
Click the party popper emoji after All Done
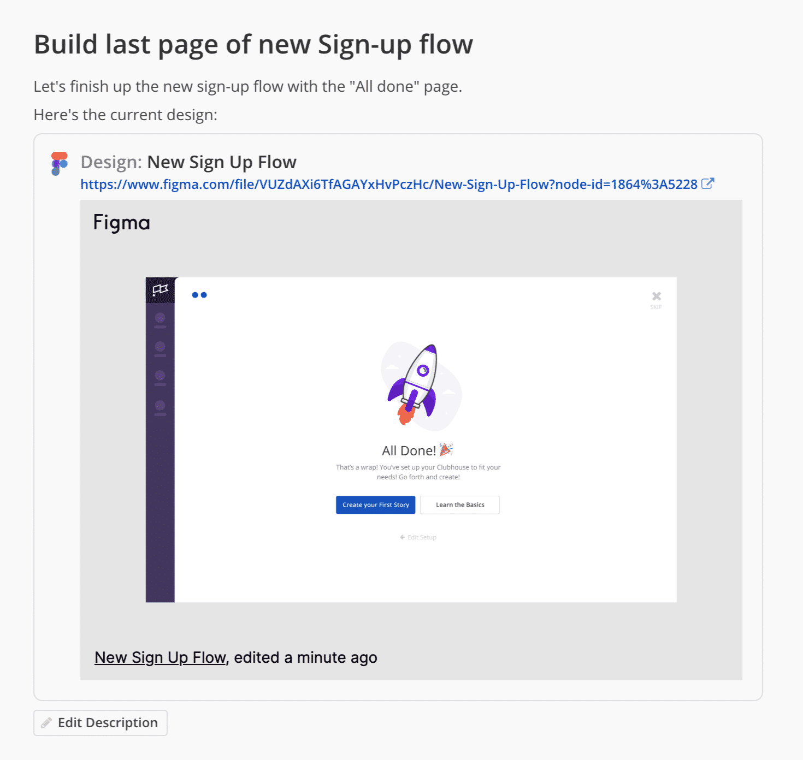coord(446,450)
